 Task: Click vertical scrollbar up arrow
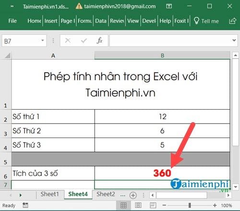[x=235, y=55]
